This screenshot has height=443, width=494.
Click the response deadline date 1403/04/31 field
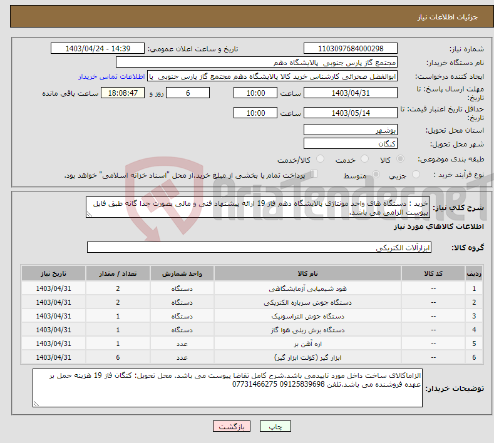click(351, 93)
